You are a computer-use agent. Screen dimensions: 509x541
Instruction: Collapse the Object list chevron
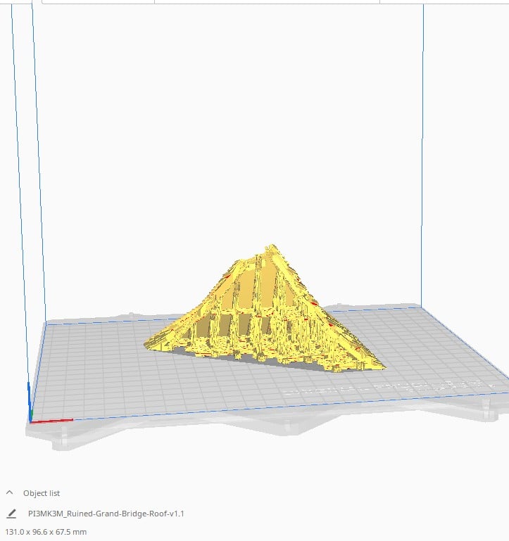coord(10,493)
